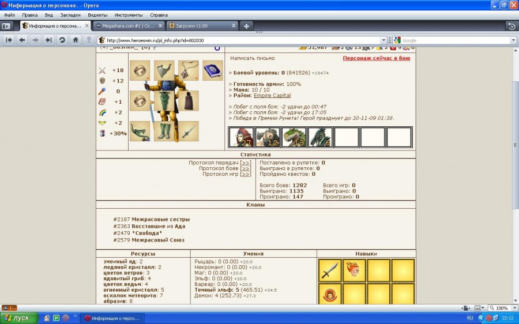The width and height of the screenshot is (519, 324).
Task: Click the amulet necklace equipment slot
Action: [189, 70]
